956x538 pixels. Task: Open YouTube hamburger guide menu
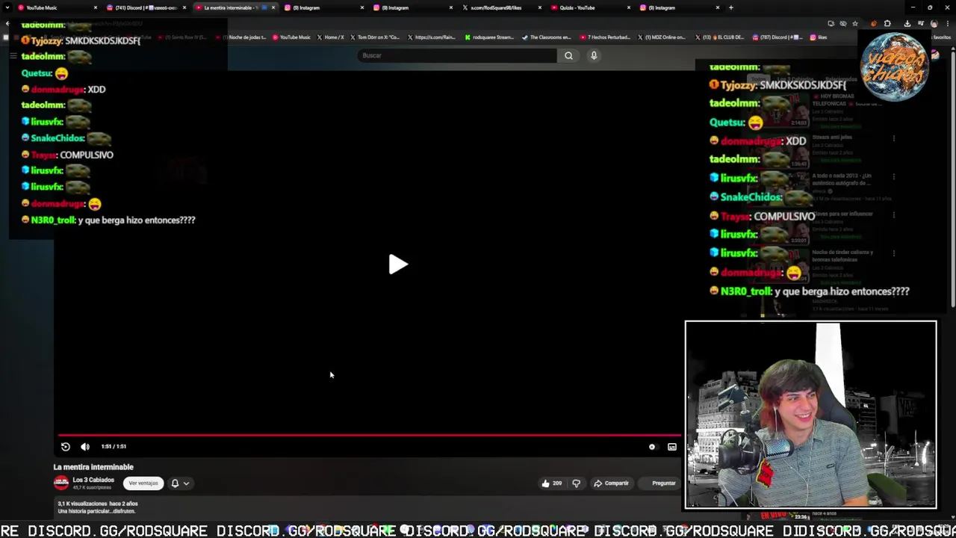(x=13, y=55)
